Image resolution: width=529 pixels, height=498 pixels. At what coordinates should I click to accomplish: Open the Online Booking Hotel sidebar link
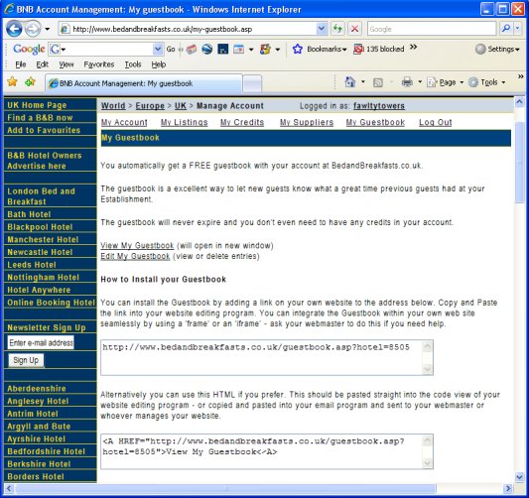click(x=52, y=303)
